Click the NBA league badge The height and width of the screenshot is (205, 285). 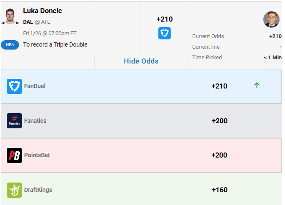(x=10, y=45)
